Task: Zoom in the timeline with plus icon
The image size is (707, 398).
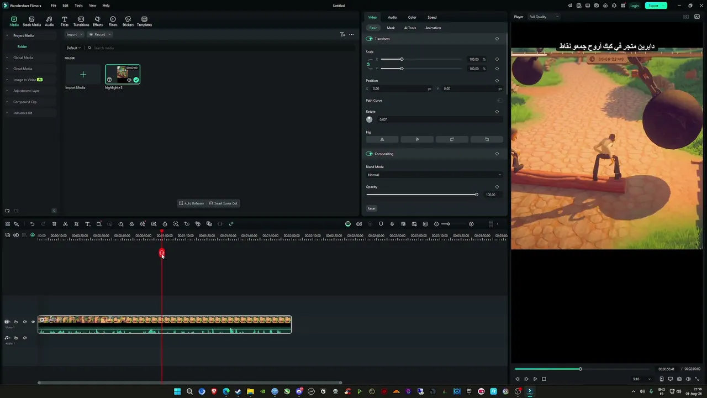Action: 471,224
